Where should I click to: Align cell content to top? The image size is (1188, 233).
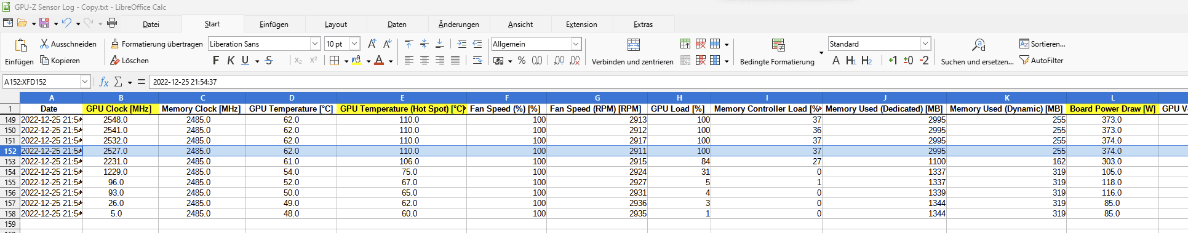(409, 44)
